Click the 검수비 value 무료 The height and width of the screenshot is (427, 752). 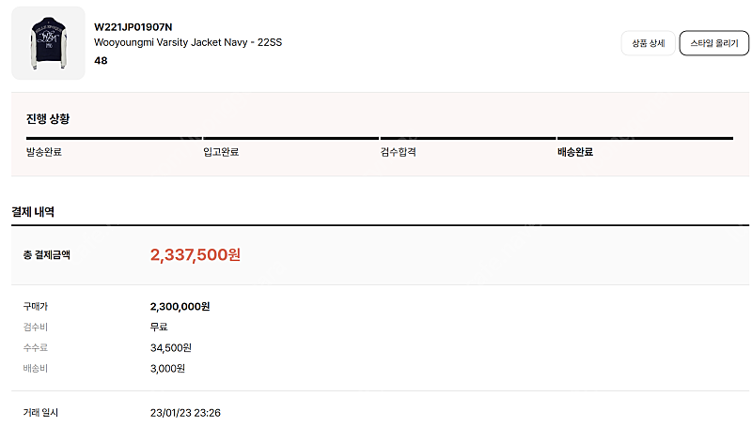(159, 327)
